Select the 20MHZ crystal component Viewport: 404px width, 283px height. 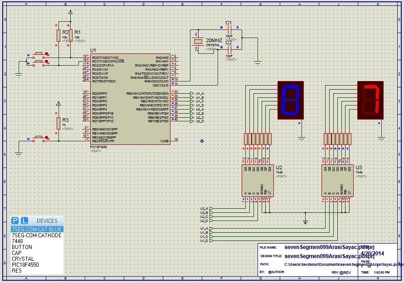[x=198, y=41]
